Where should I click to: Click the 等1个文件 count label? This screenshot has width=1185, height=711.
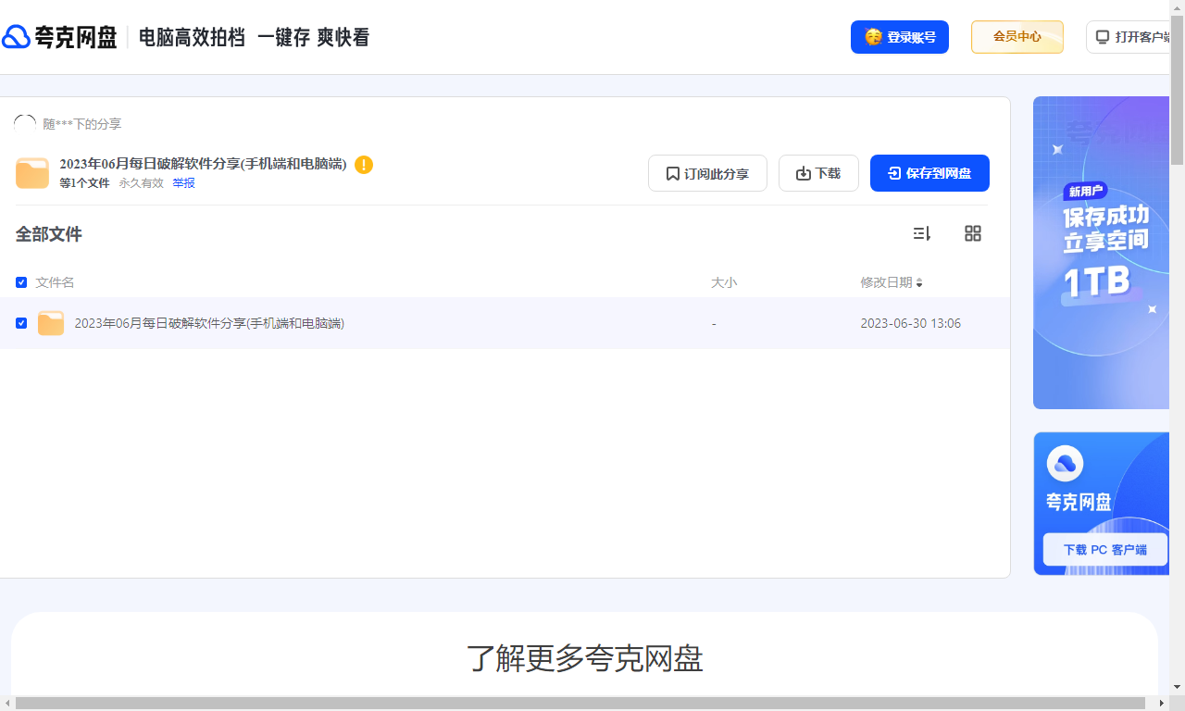tap(84, 183)
